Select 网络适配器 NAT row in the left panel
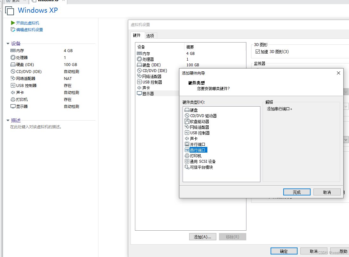Screen dimensions: 349x257 (x=52, y=78)
